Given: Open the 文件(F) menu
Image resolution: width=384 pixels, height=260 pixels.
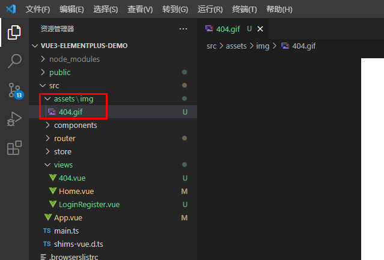Looking at the screenshot, I should point(38,9).
